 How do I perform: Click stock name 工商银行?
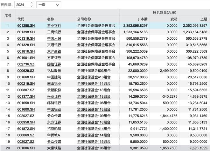54,32
